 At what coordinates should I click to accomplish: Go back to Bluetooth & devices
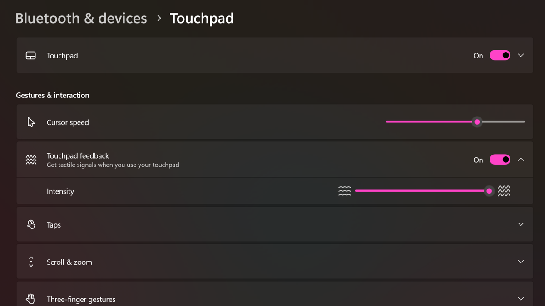81,18
